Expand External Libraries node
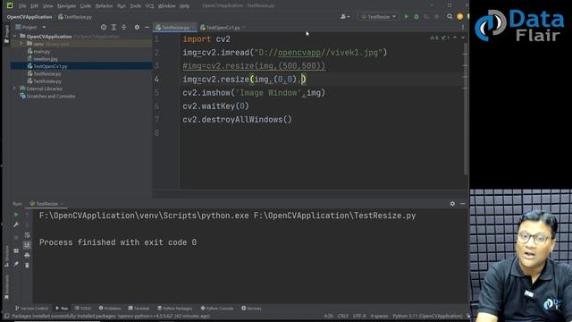This screenshot has height=322, width=572. (15, 89)
